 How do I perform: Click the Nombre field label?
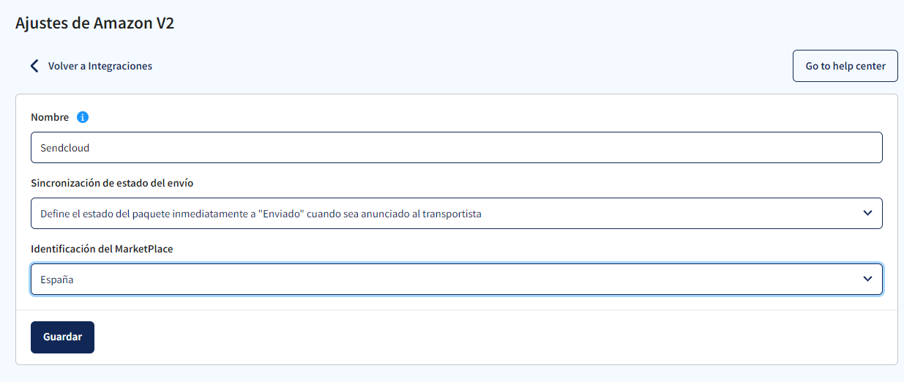pos(50,117)
